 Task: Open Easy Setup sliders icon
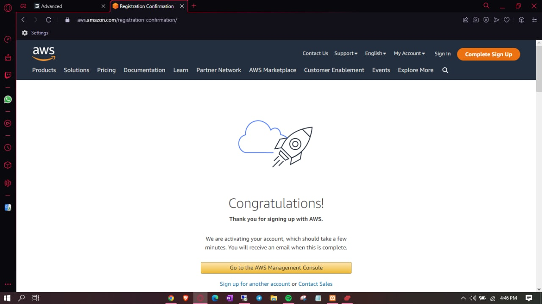534,20
